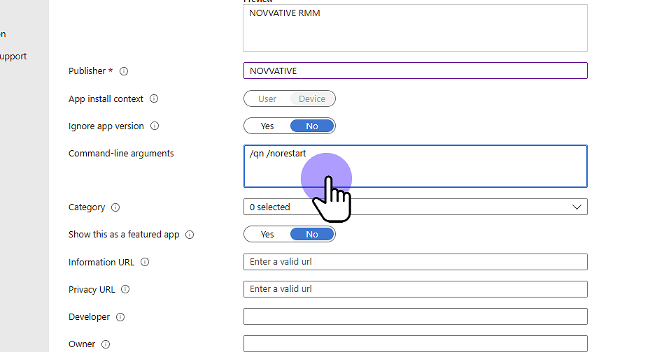Click the Publisher label text
Screen dimensions: 650x352
coord(87,71)
